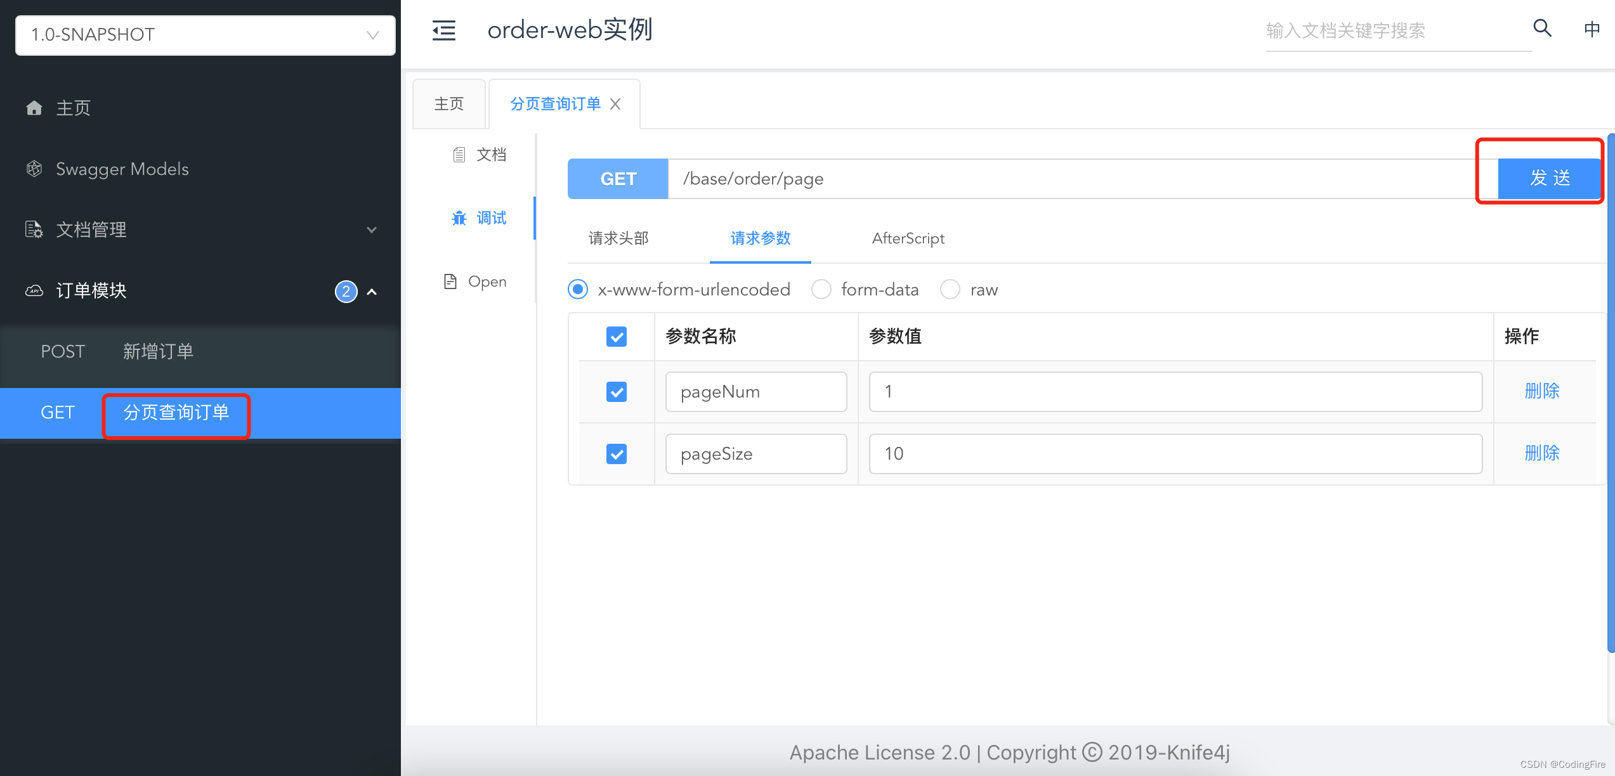This screenshot has height=776, width=1615.
Task: Switch to the AfterScript tab
Action: coord(908,238)
